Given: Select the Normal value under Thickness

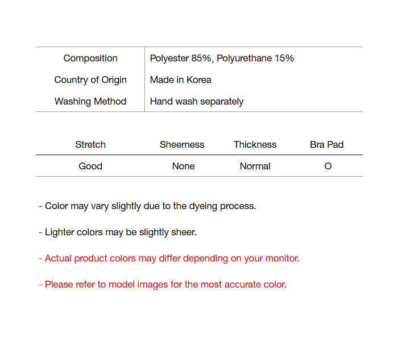Looking at the screenshot, I should point(255,166).
